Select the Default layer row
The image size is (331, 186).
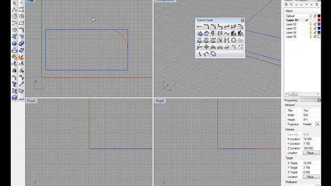pos(303,16)
